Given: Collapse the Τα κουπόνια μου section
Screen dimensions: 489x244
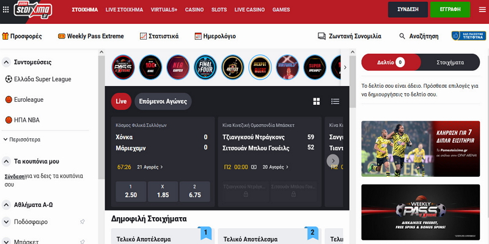Looking at the screenshot, I should click(7, 161).
